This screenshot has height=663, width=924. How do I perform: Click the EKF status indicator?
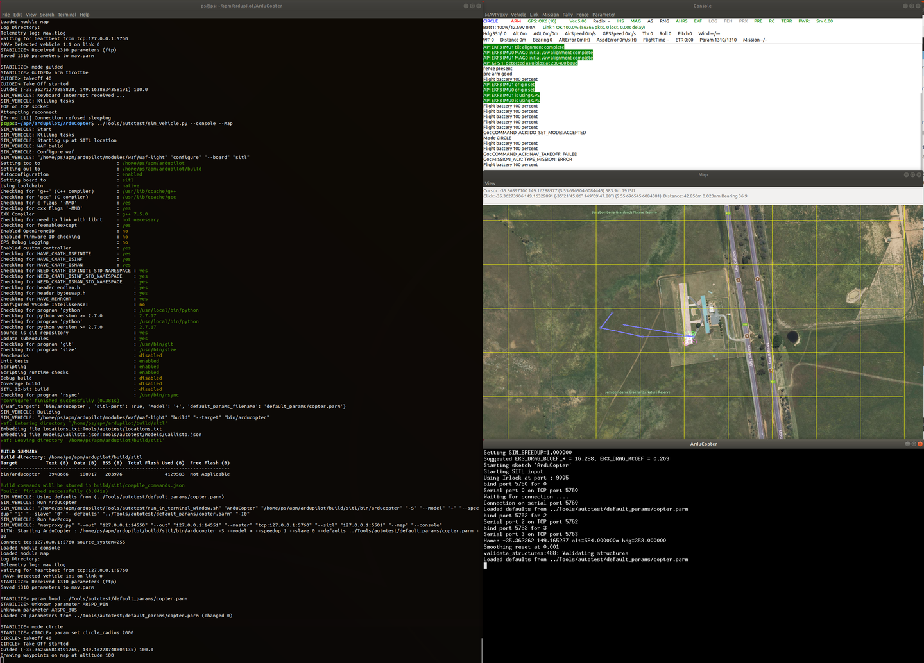coord(698,21)
